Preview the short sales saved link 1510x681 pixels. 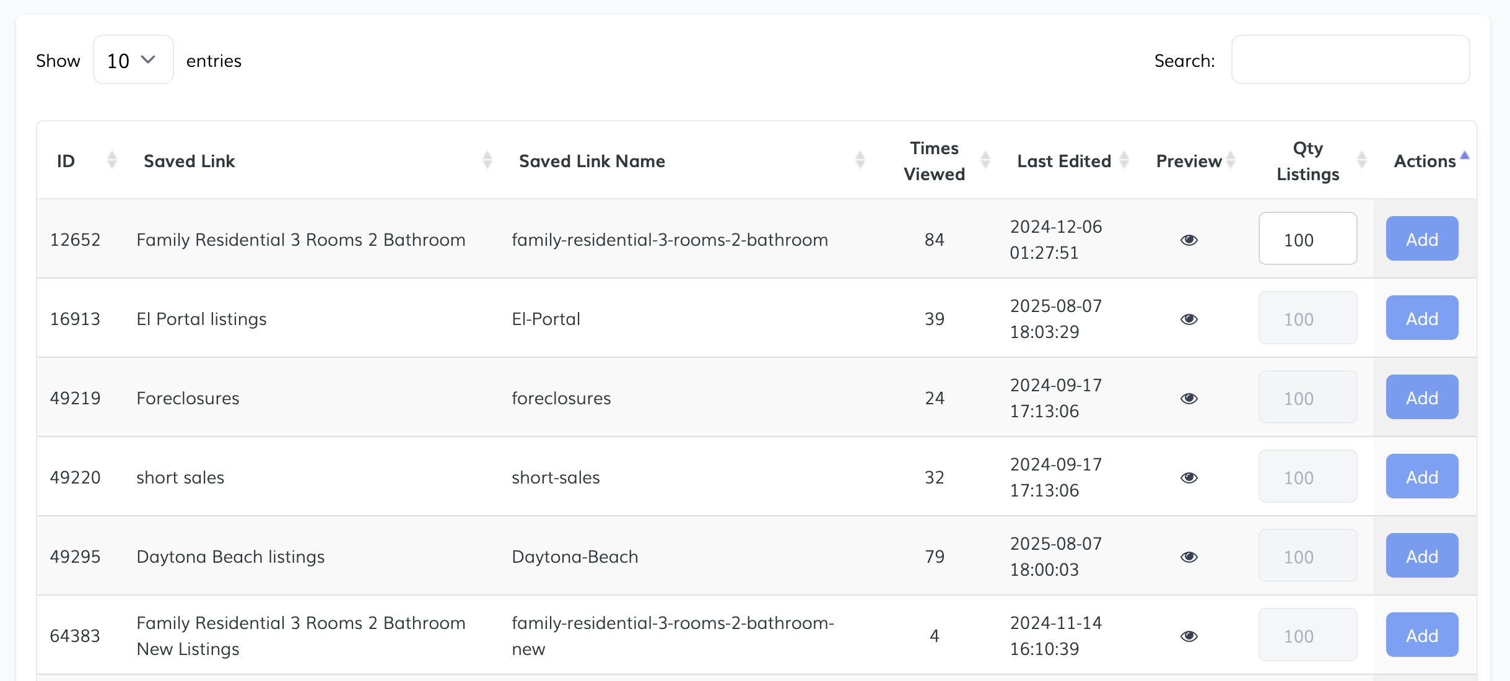coord(1189,477)
